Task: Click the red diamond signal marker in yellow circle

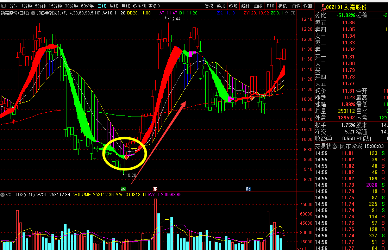Action: pyautogui.click(x=126, y=157)
